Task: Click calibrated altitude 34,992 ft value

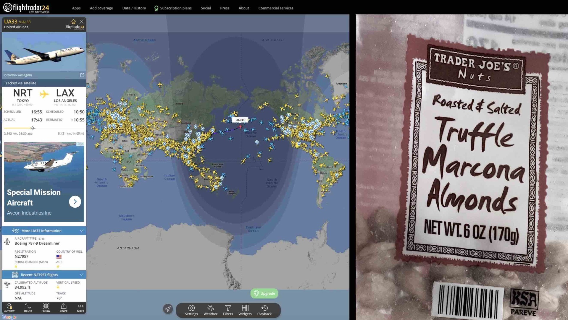Action: point(22,287)
